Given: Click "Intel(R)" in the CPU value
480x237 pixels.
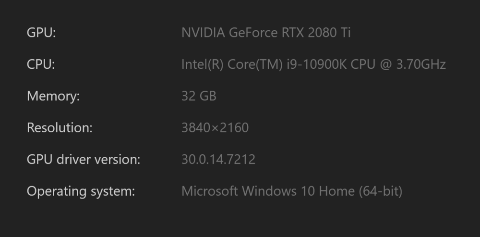Looking at the screenshot, I should [201, 64].
